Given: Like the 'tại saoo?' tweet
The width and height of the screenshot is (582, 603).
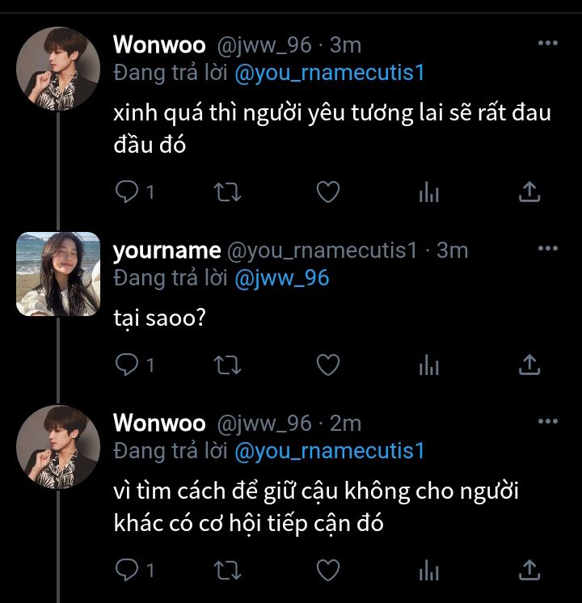Looking at the screenshot, I should [327, 365].
